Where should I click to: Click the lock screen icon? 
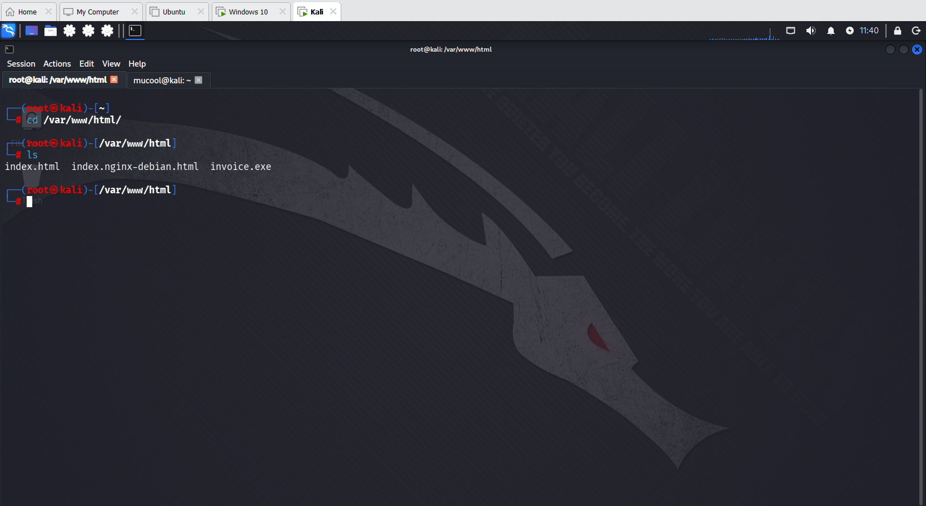898,31
